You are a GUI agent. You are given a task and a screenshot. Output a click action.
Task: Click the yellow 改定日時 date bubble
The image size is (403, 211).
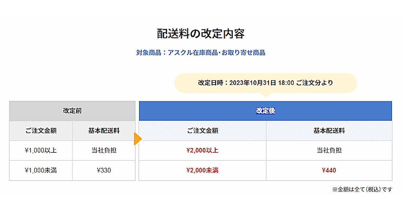coord(265,83)
